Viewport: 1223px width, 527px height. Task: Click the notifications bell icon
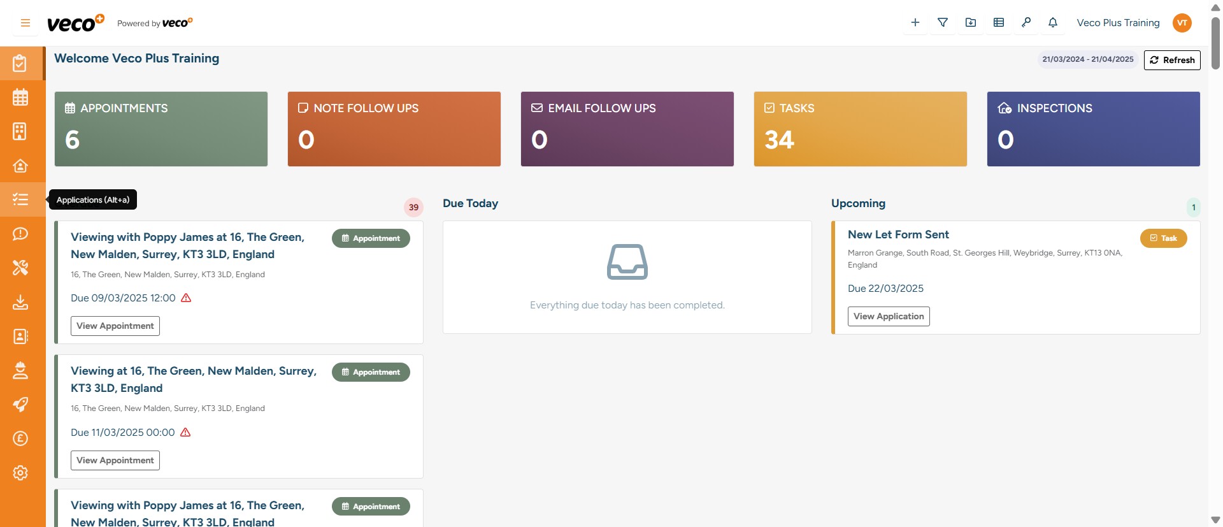(1053, 23)
